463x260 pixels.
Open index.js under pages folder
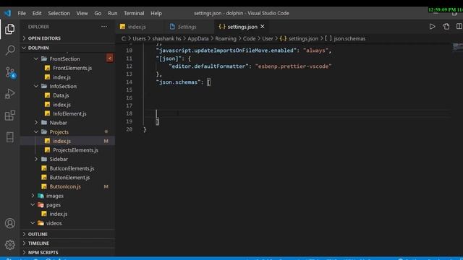click(58, 214)
